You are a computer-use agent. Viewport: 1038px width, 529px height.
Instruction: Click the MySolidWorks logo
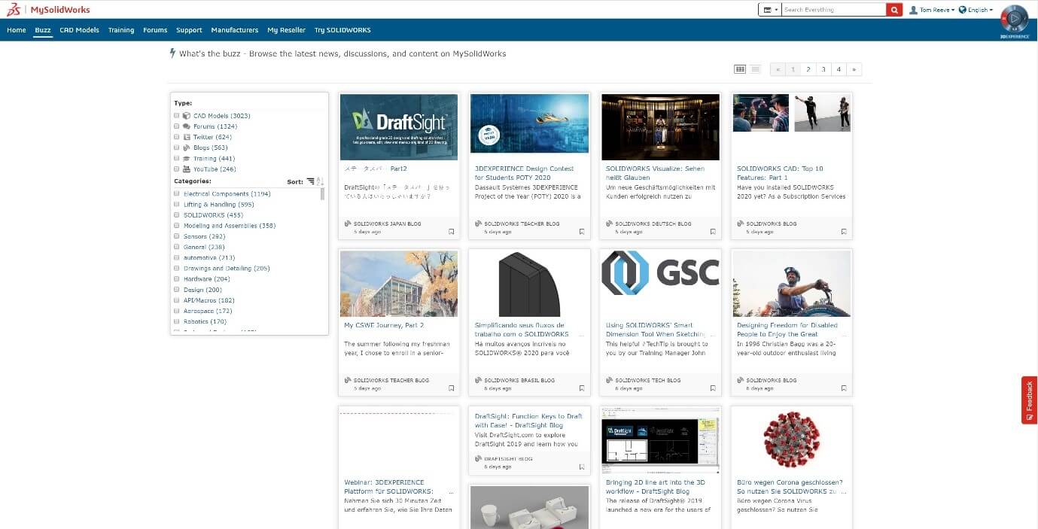[x=47, y=10]
